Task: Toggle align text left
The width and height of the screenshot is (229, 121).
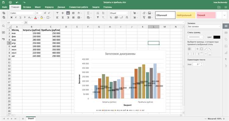Action: [57, 17]
